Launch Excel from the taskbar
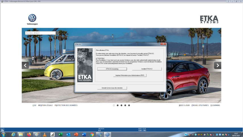The width and height of the screenshot is (243, 137). (60, 134)
